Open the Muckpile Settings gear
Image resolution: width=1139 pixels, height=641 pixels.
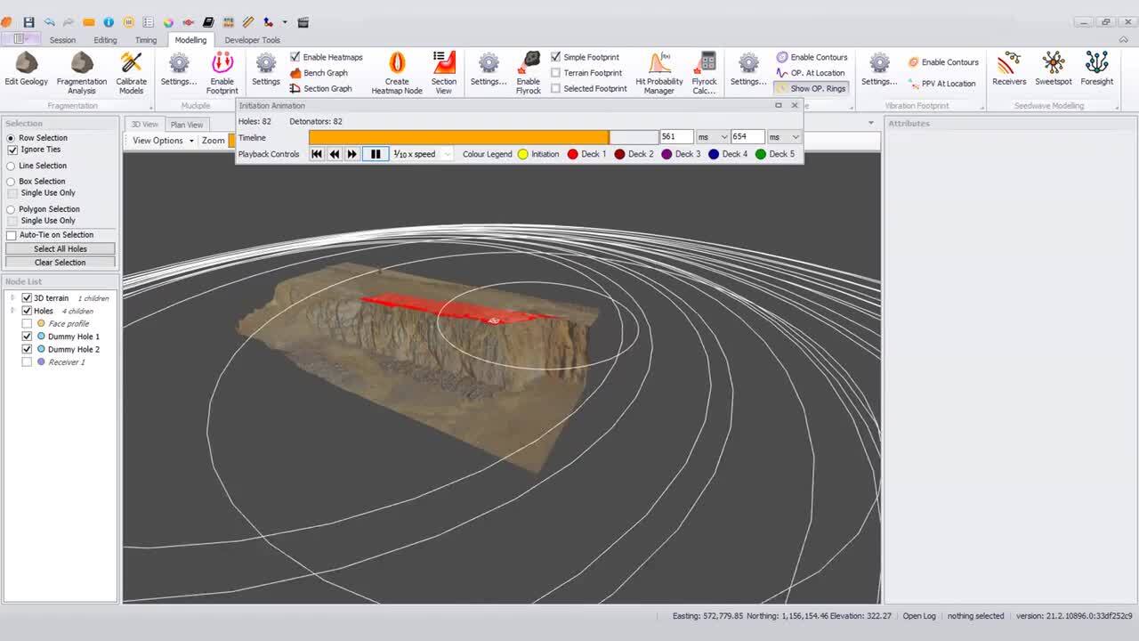pyautogui.click(x=179, y=71)
